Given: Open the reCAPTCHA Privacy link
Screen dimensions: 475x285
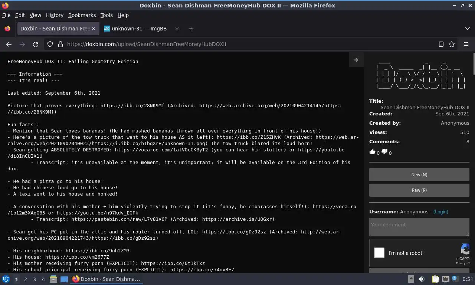Looking at the screenshot, I should 461,263.
